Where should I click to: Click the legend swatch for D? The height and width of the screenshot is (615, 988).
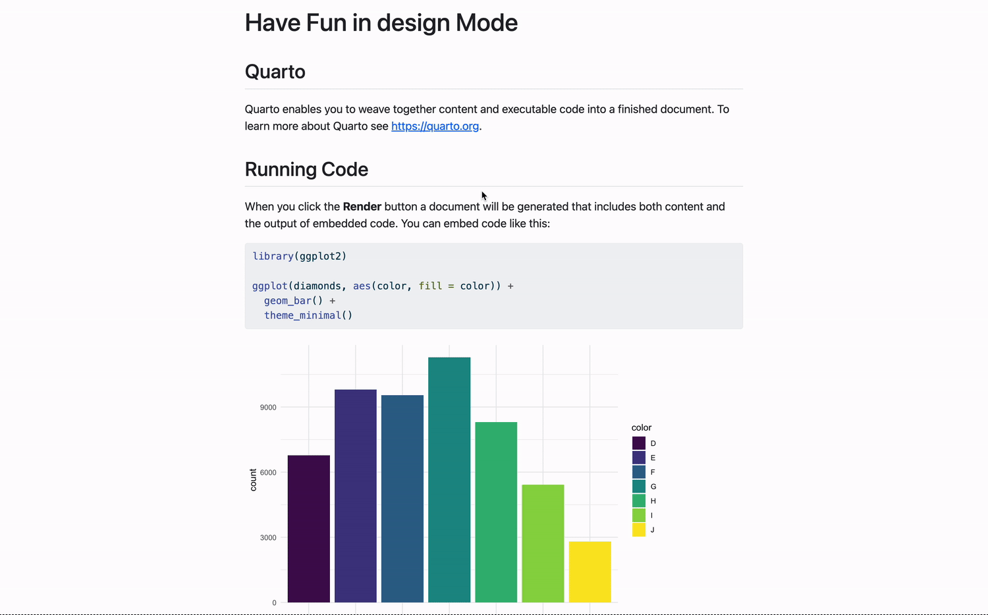pos(639,443)
